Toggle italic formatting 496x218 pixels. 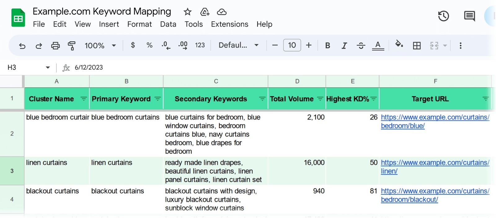point(344,46)
